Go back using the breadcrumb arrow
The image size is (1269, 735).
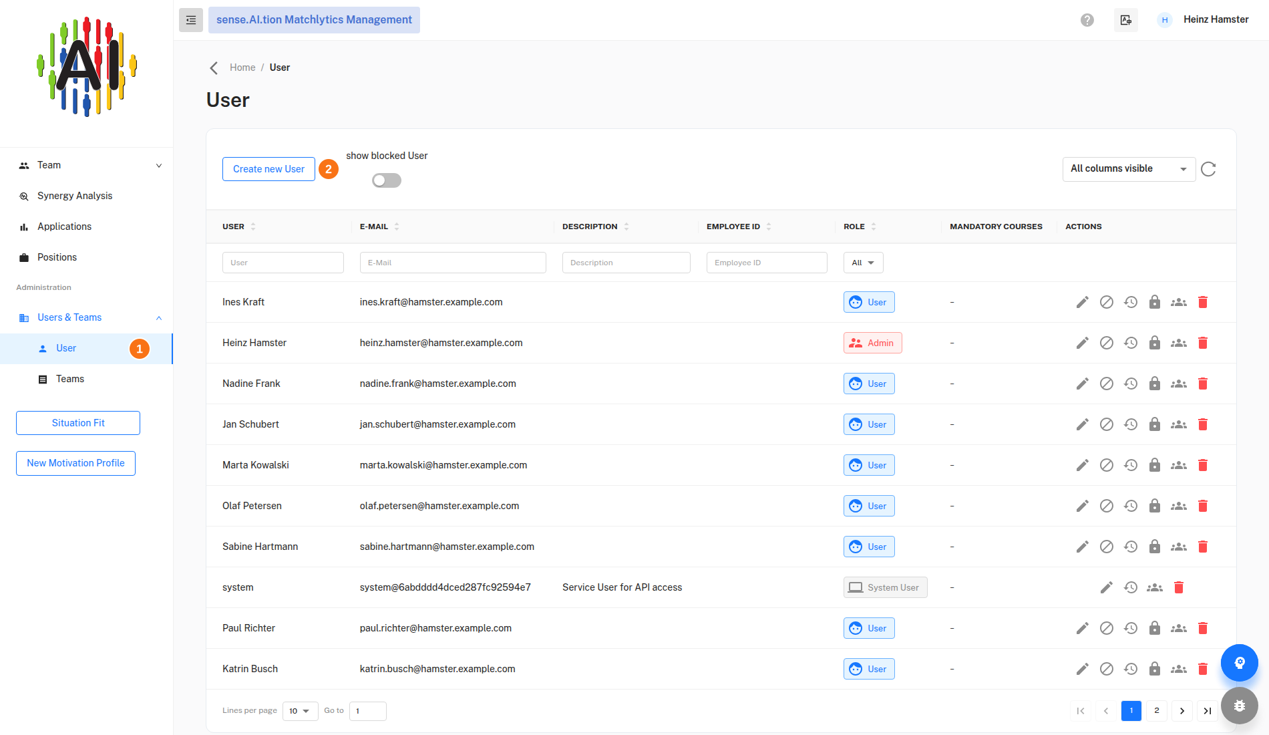[x=214, y=68]
